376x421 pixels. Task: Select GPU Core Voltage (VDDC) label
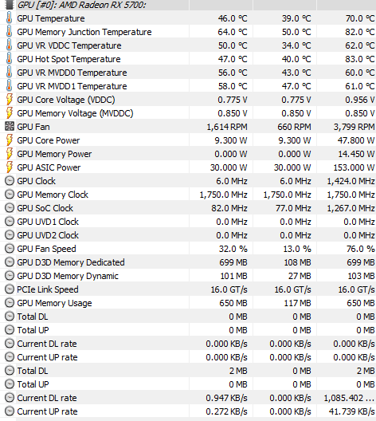(x=66, y=100)
